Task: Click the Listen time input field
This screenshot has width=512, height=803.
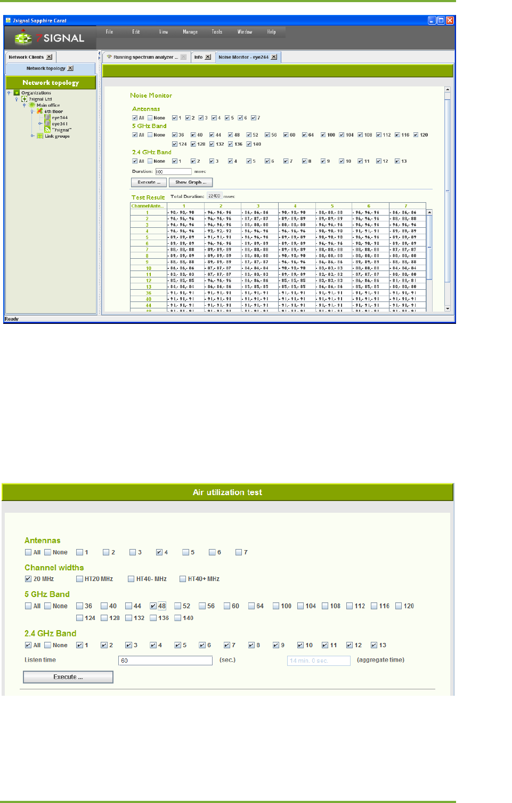Action: pos(165,661)
